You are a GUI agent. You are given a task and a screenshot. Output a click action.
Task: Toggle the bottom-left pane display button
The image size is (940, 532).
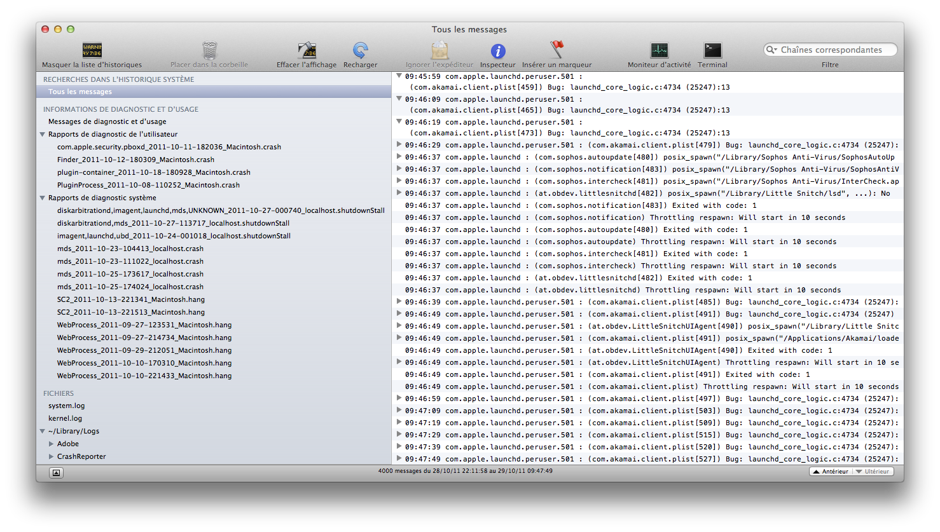pyautogui.click(x=57, y=472)
